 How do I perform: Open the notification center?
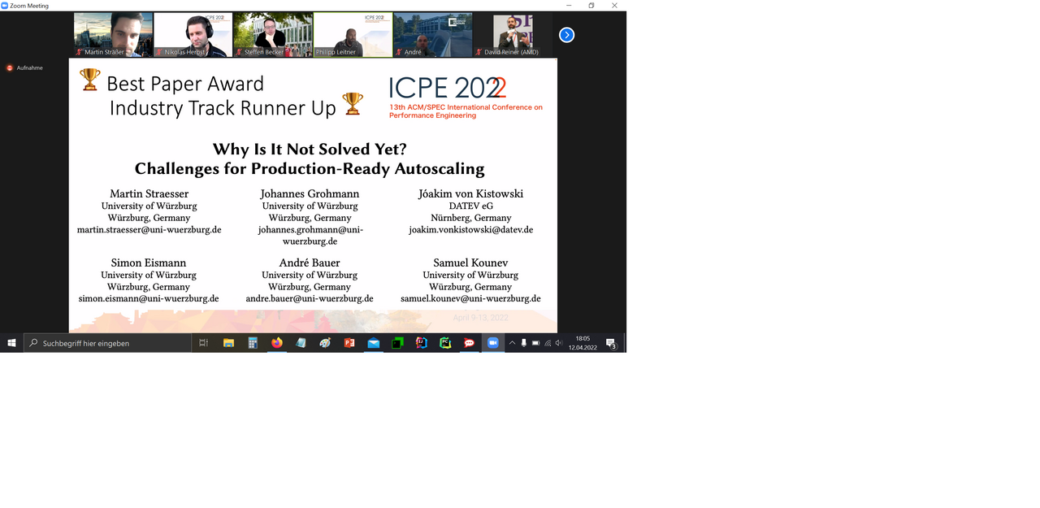click(611, 343)
